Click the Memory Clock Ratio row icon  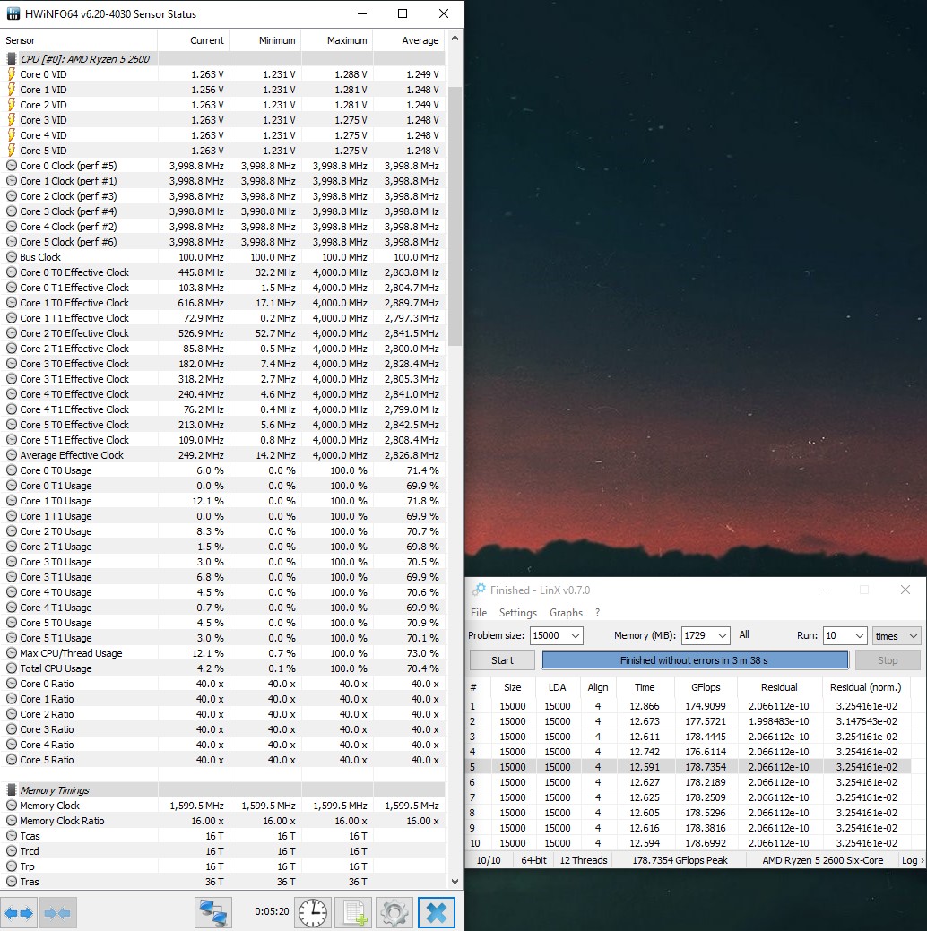point(12,821)
